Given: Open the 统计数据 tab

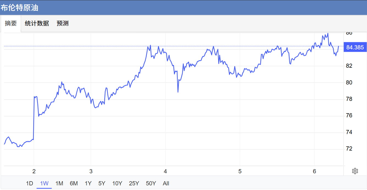Looking at the screenshot, I should tap(37, 24).
